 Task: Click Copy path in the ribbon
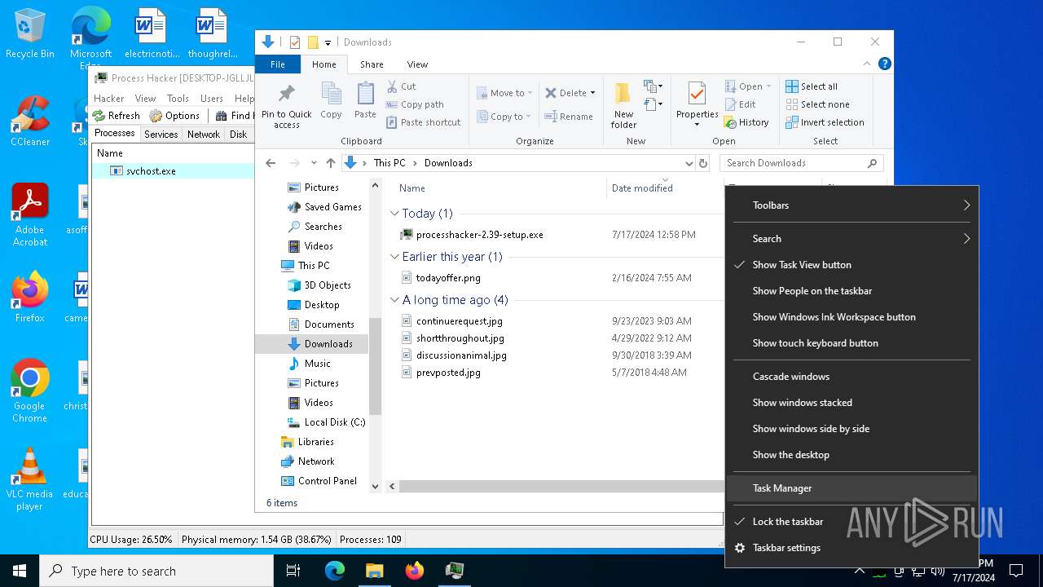(x=414, y=104)
